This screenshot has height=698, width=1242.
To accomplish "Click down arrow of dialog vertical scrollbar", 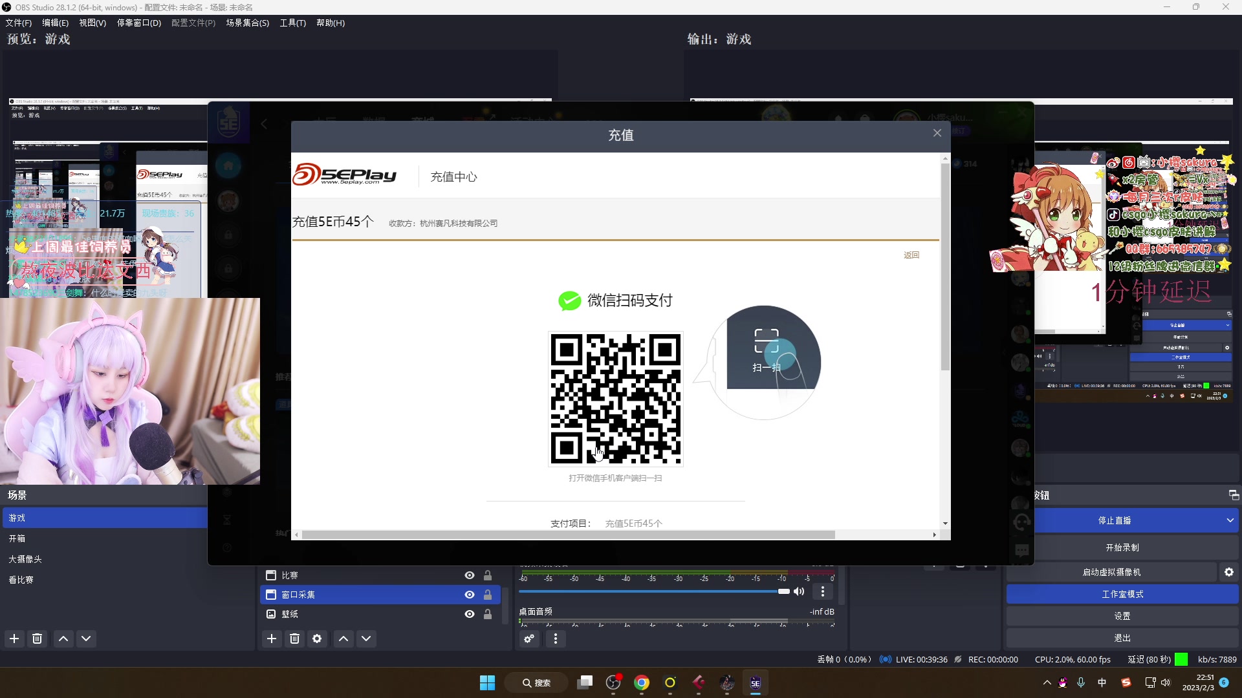I will [945, 523].
